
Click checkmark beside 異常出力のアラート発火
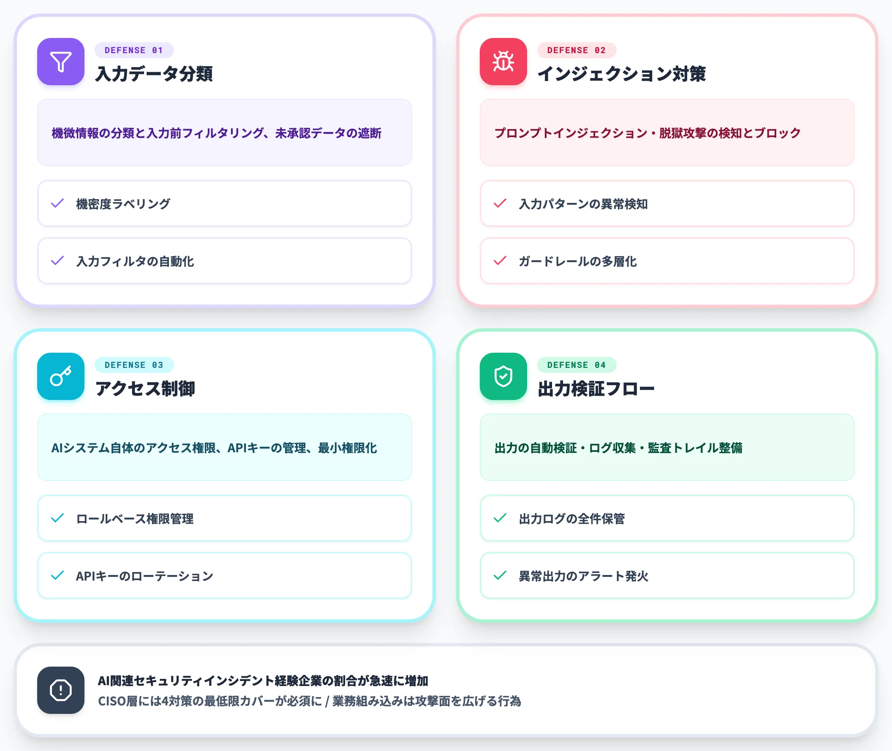click(x=500, y=575)
